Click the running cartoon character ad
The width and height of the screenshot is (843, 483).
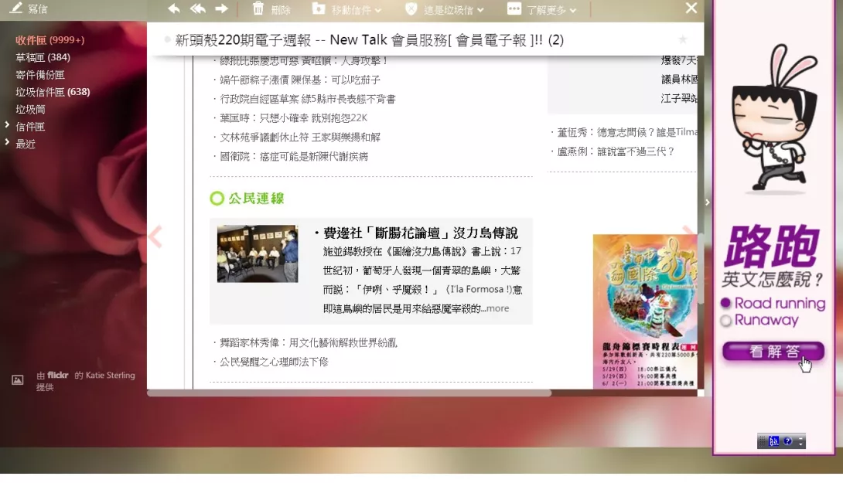coord(774,119)
